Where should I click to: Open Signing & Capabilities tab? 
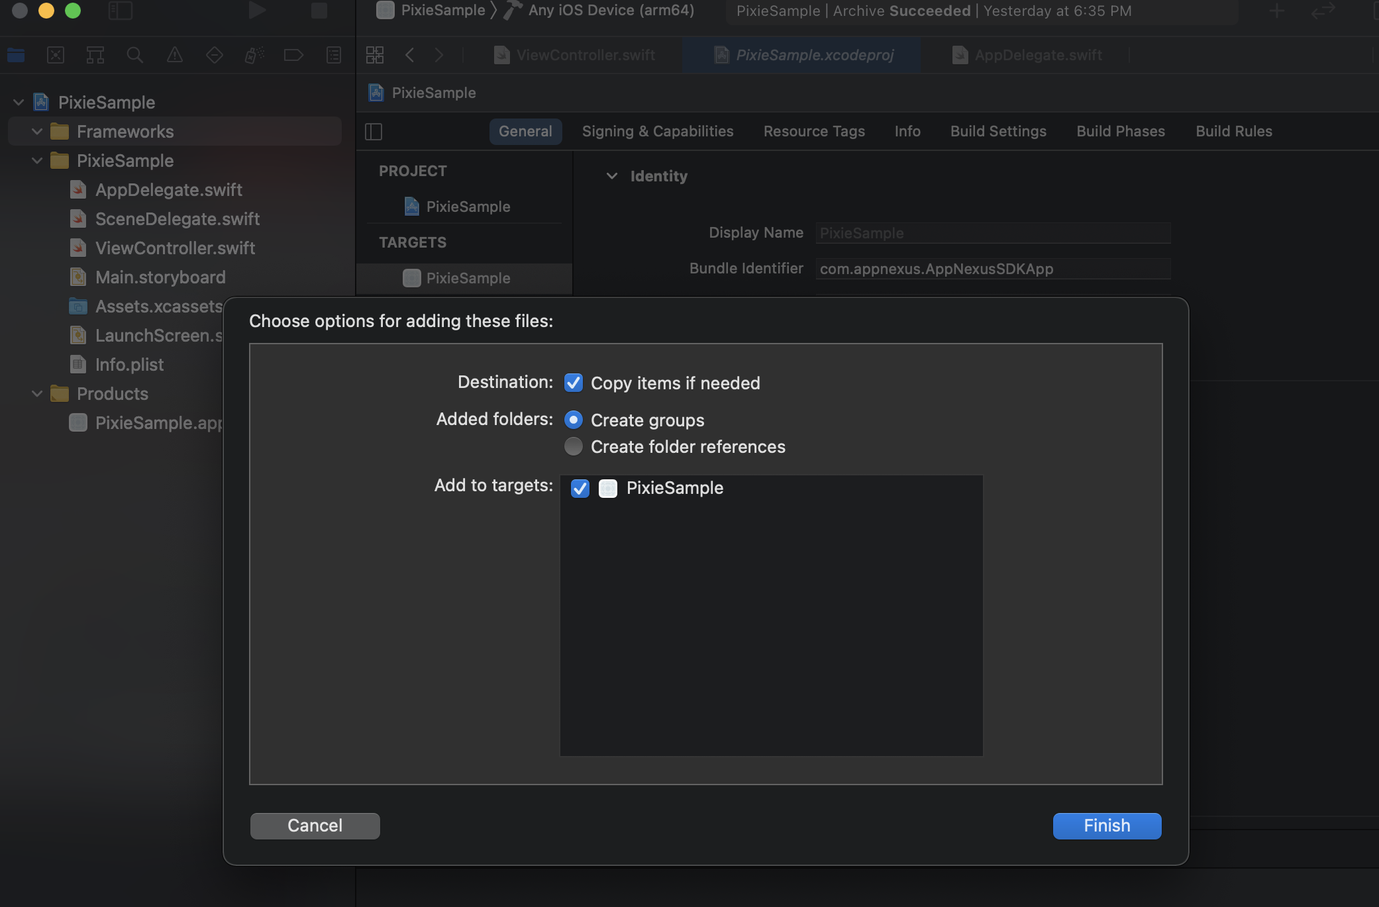pyautogui.click(x=658, y=130)
